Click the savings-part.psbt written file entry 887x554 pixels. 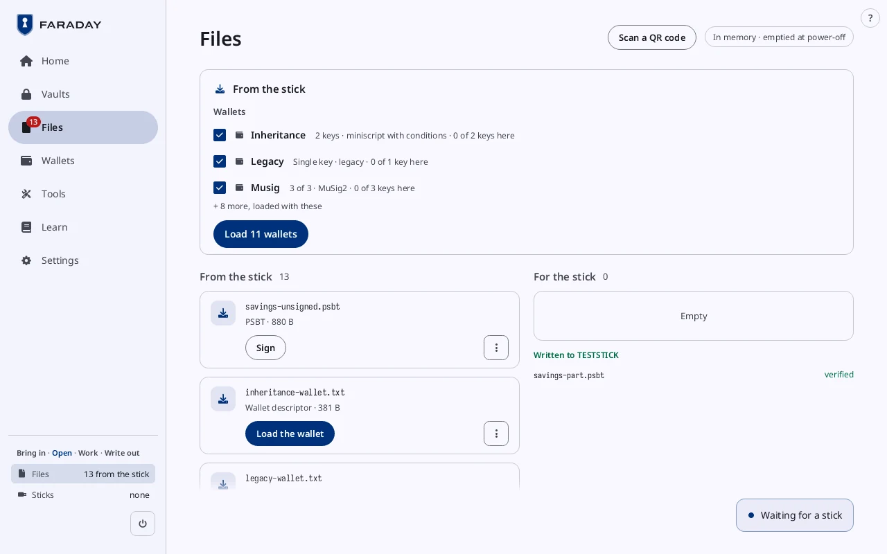pos(569,375)
